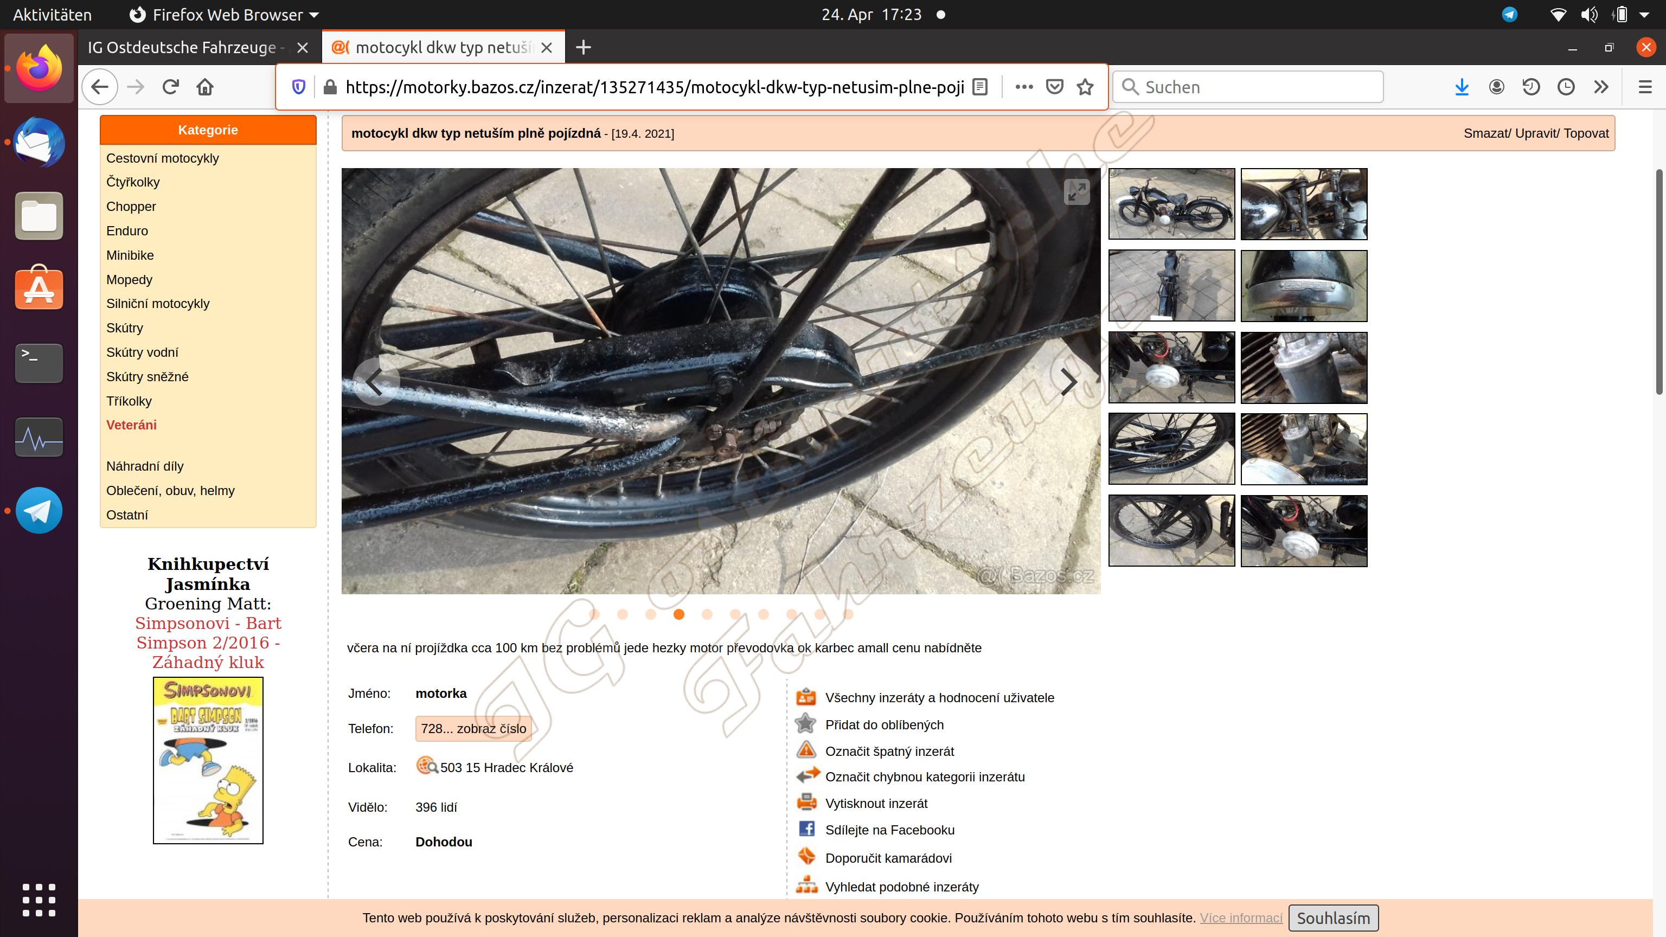Open the Simpsonovi book cover ad
This screenshot has width=1666, height=937.
pos(208,760)
